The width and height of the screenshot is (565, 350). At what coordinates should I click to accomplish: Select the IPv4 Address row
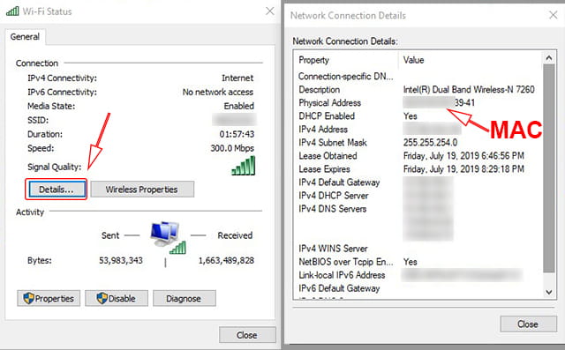[418, 129]
